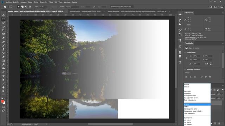225x126 pixels.
Task: Open the Histogram panel icon
Action: (180, 14)
